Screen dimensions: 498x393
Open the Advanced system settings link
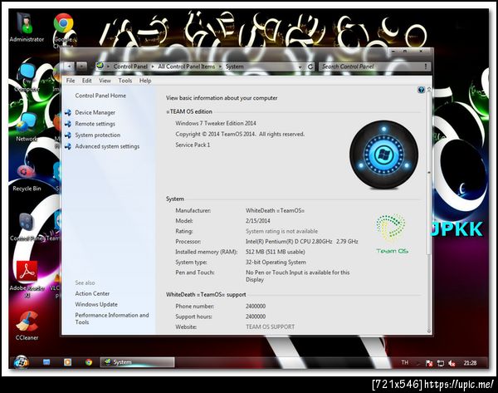[x=107, y=146]
